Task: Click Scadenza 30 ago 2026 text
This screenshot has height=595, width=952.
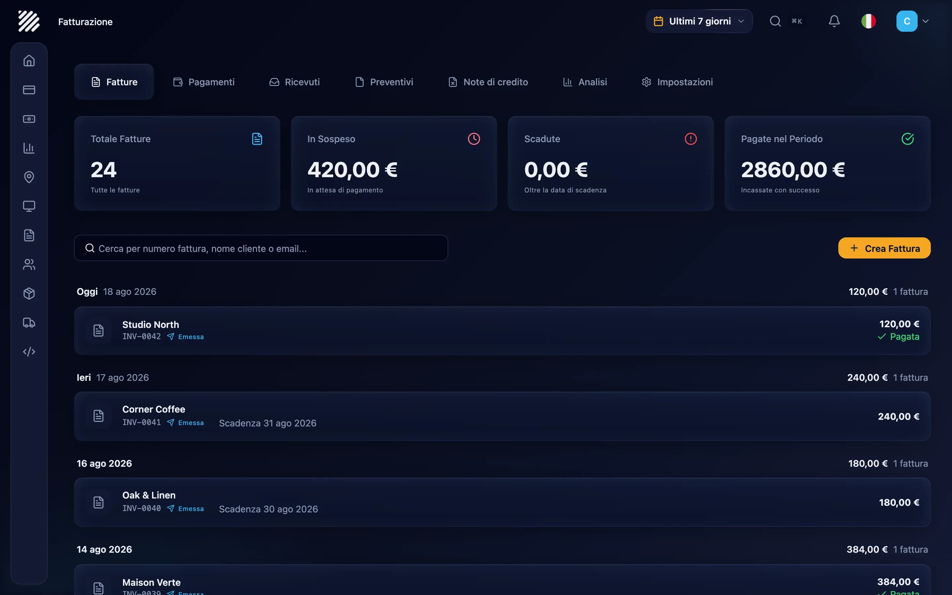Action: pyautogui.click(x=268, y=509)
